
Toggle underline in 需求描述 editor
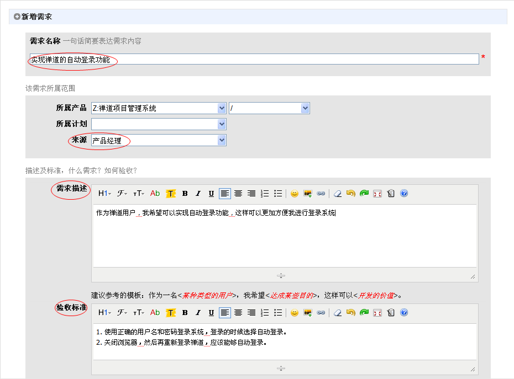(x=212, y=194)
